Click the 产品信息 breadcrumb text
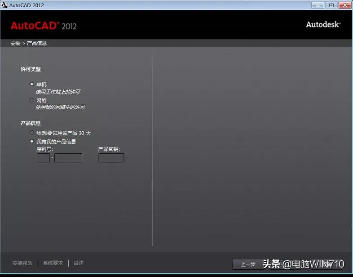Screen dimensions: 353x277 pos(37,43)
